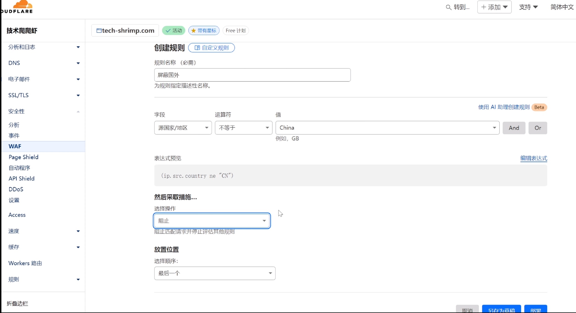Click the domain window icon beside tech-shrimp.com
Screen dimensions: 576x313
99,31
